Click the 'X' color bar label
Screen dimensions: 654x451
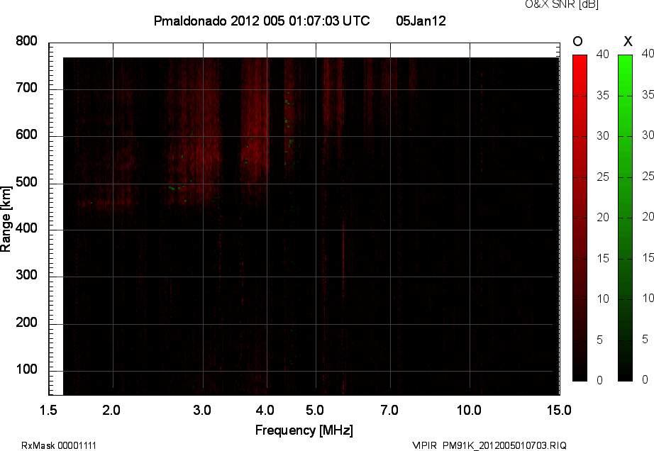click(628, 41)
